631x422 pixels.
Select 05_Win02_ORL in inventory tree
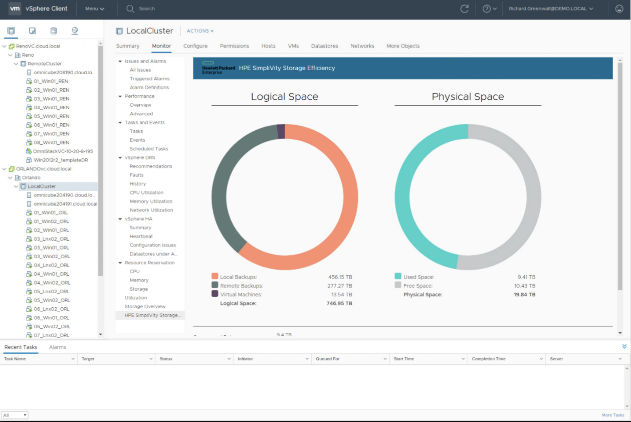tap(52, 300)
